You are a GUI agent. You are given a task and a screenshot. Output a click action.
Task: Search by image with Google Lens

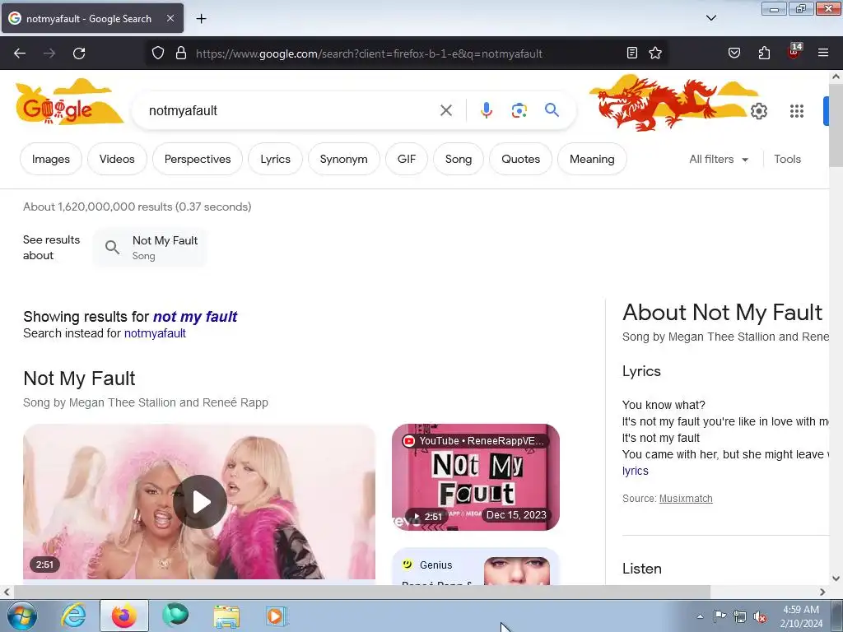[x=519, y=110]
